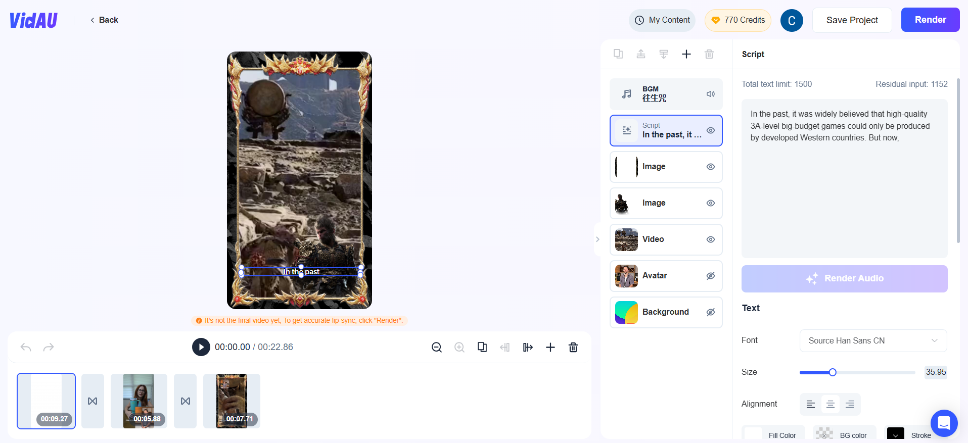Screen dimensions: 968x443
Task: Select the third scene 00:07.71
Action: [232, 401]
